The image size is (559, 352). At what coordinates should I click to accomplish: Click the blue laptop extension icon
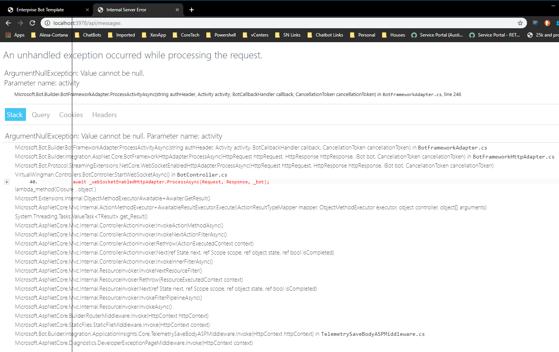coord(535,23)
